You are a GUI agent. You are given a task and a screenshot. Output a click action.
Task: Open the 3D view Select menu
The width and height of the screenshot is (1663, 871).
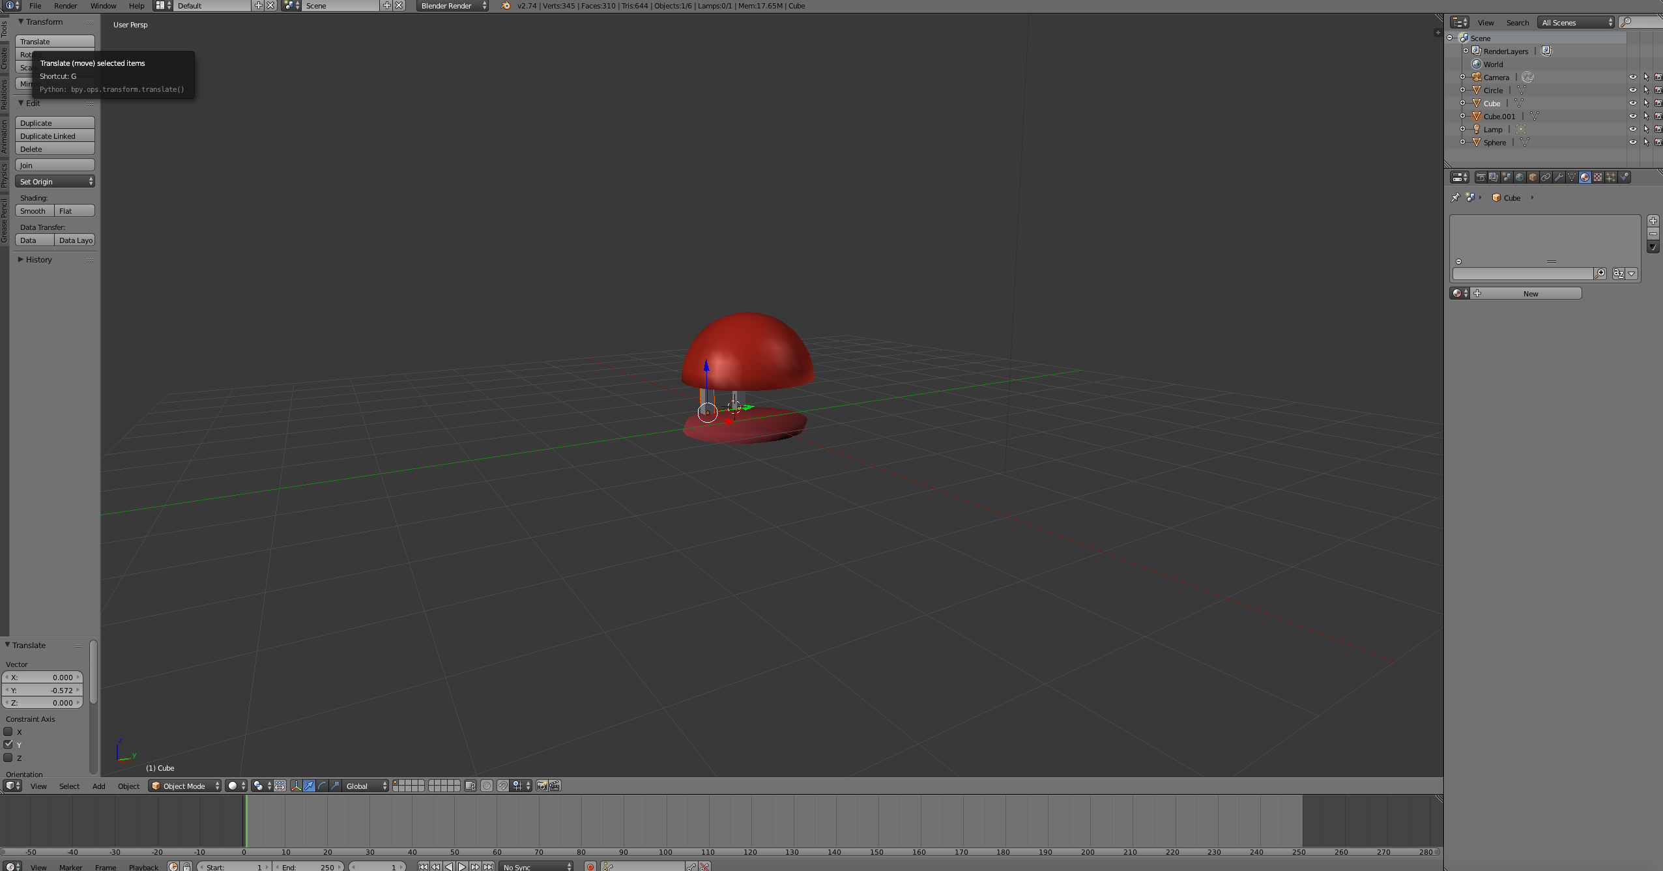[x=69, y=786]
